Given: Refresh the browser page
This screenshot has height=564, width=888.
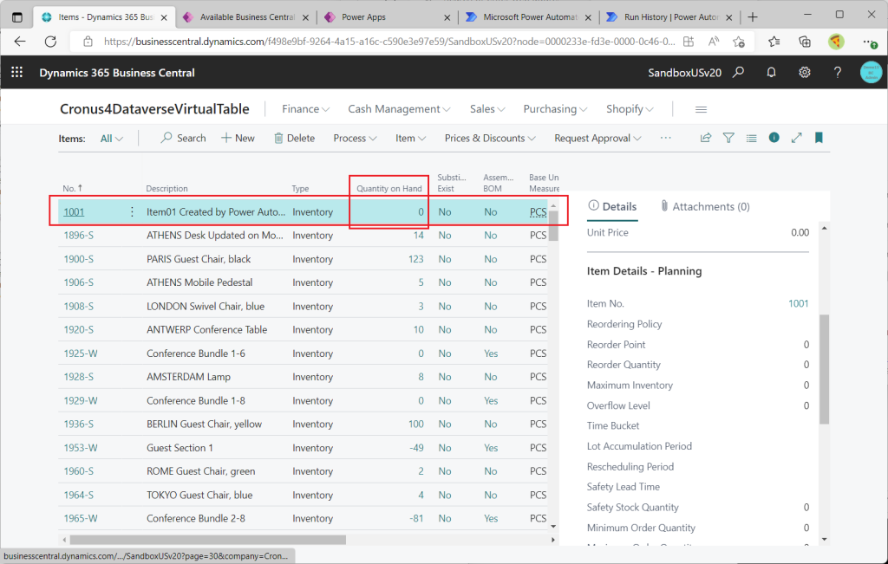Looking at the screenshot, I should [50, 42].
